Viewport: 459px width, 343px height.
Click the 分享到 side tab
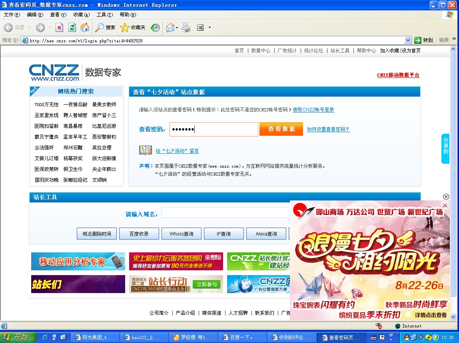point(445,149)
